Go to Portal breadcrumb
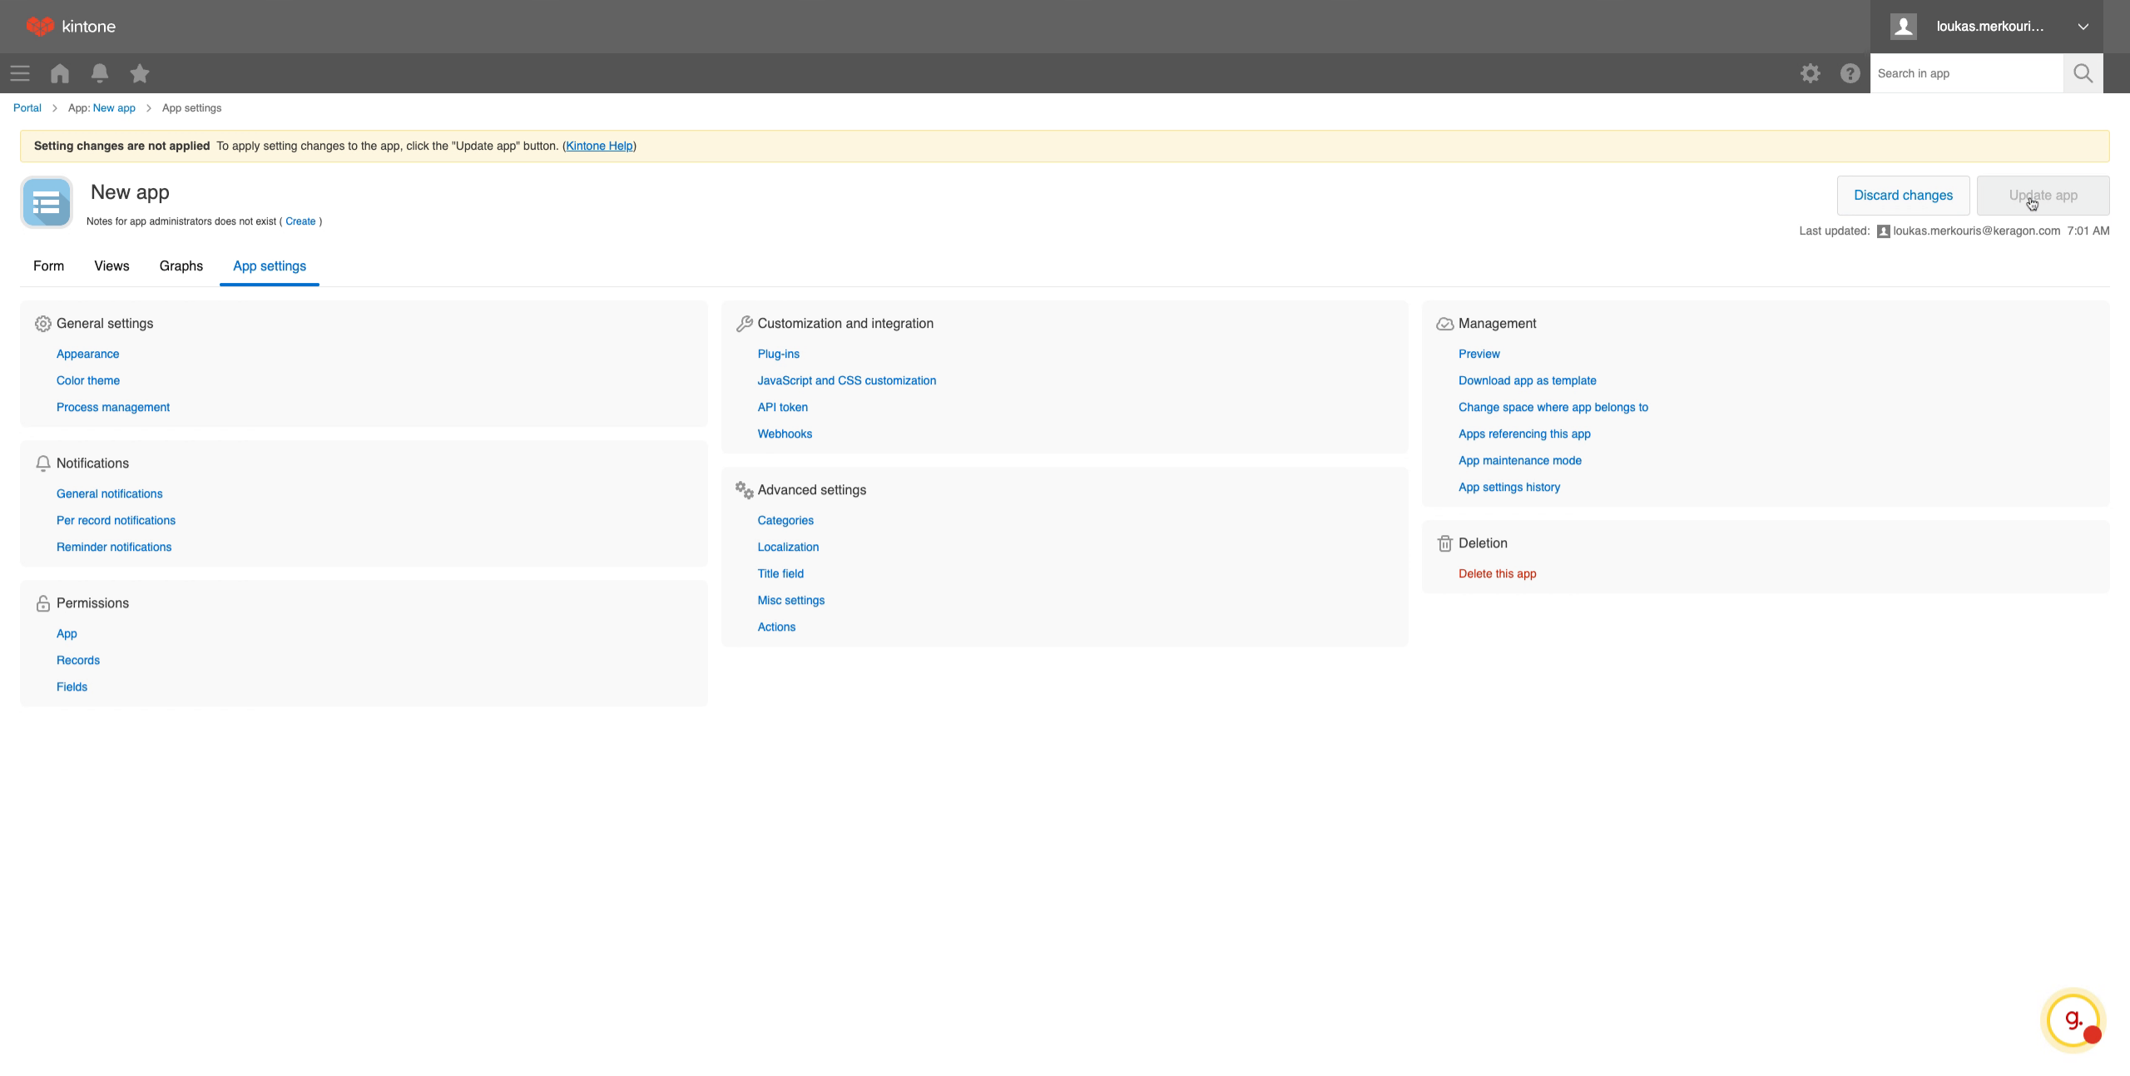Screen dimensions: 2130x1076 click(x=27, y=108)
